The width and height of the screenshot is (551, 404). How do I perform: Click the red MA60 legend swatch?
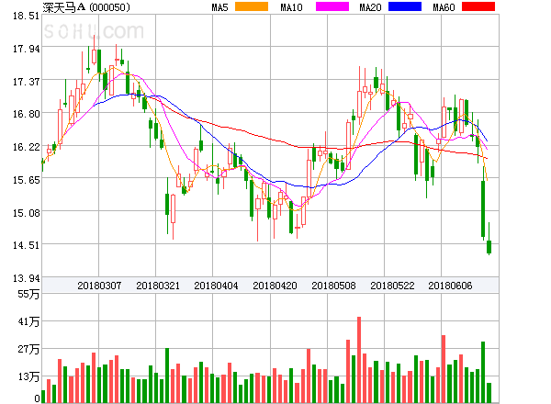478,7
